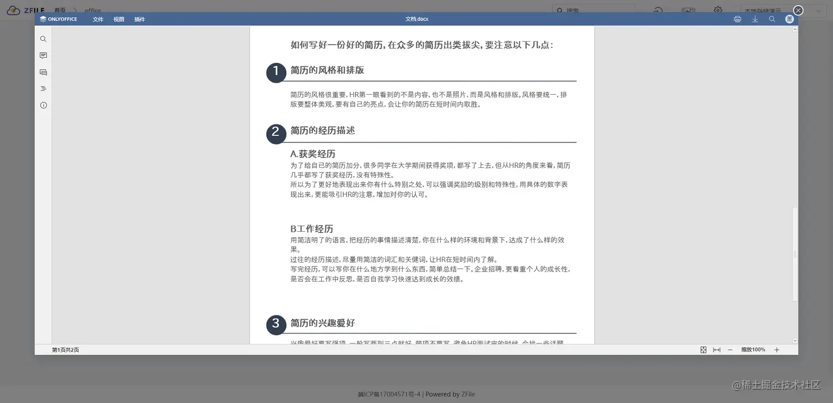Click the 冀ICP备17004571号-4 footer link
The width and height of the screenshot is (833, 403).
coord(389,394)
